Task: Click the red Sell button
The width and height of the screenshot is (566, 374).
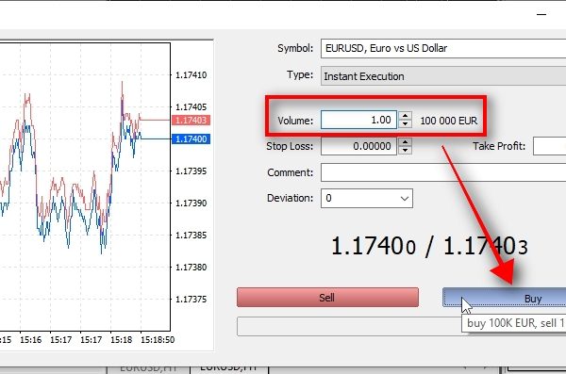Action: point(327,298)
